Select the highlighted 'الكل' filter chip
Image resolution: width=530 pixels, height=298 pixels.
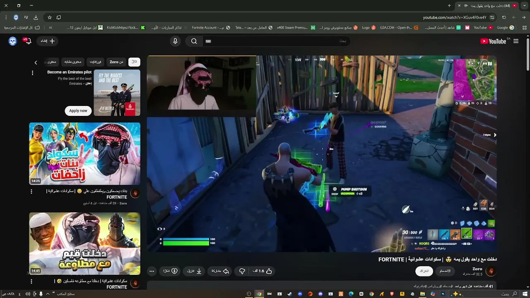point(134,62)
